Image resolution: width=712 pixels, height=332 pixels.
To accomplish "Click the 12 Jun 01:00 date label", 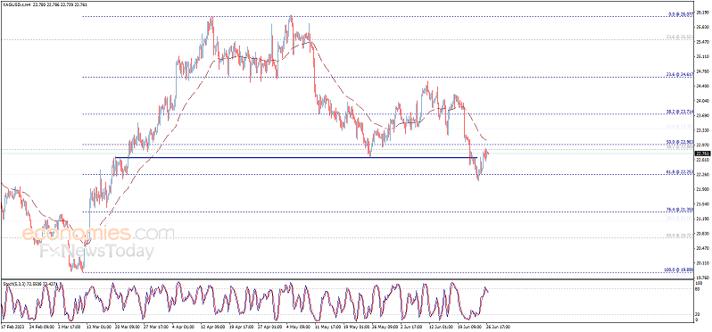I will click(x=442, y=326).
